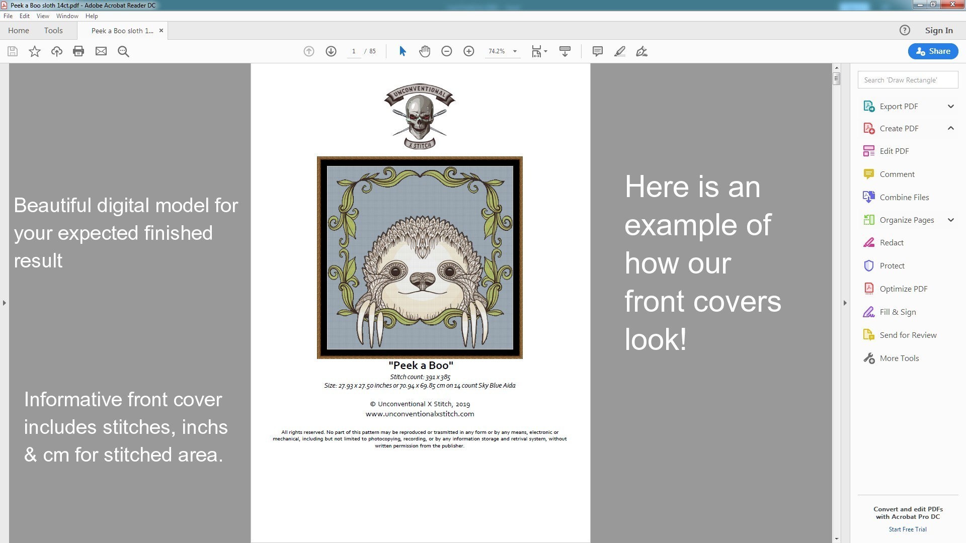
Task: Click the upload to cloud icon
Action: coord(57,51)
